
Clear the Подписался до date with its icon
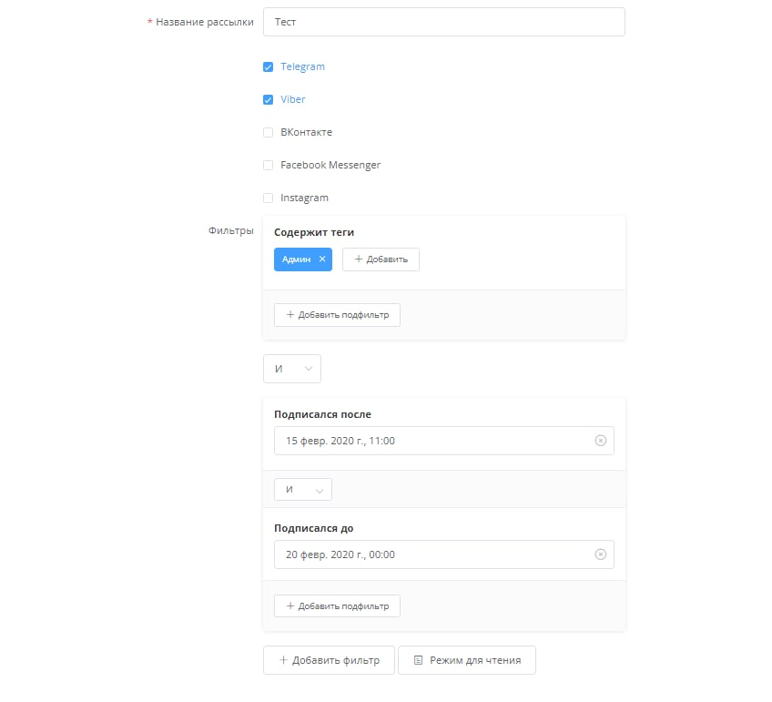600,554
